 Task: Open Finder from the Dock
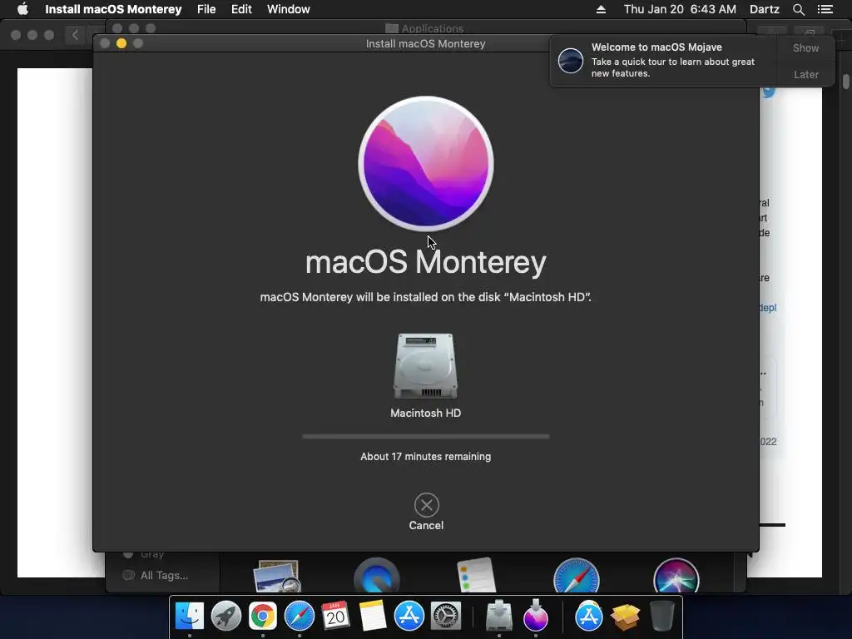click(x=190, y=616)
